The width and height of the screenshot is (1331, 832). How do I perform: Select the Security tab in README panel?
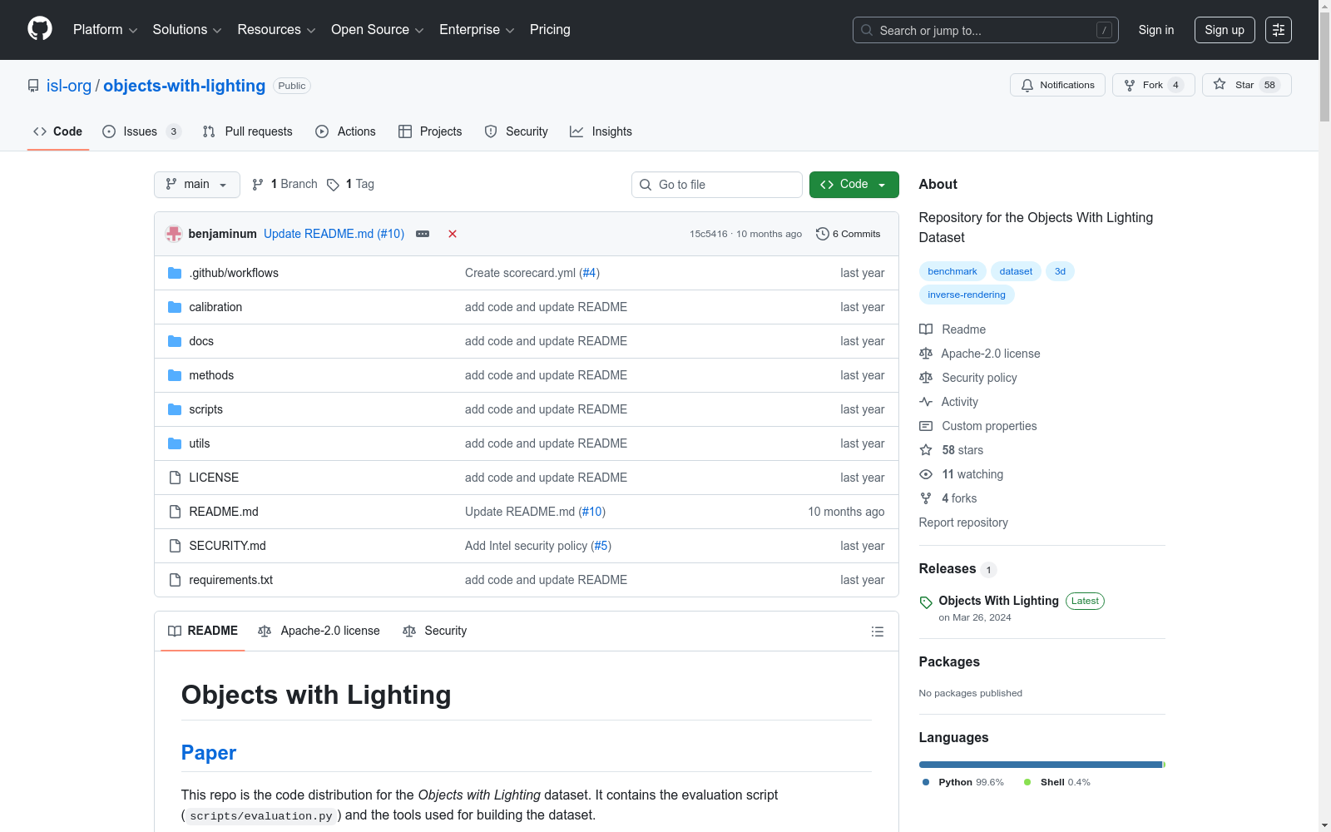tap(435, 631)
